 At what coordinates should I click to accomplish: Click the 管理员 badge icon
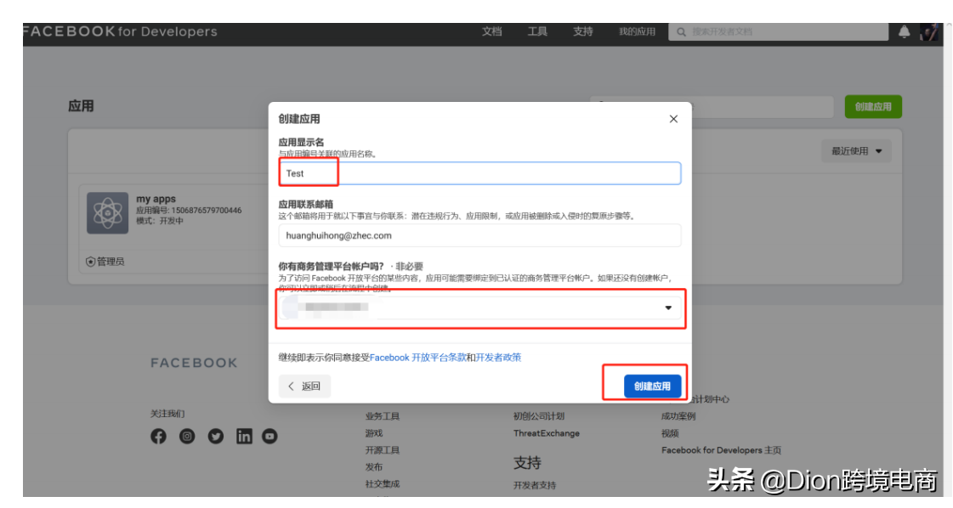click(x=91, y=262)
